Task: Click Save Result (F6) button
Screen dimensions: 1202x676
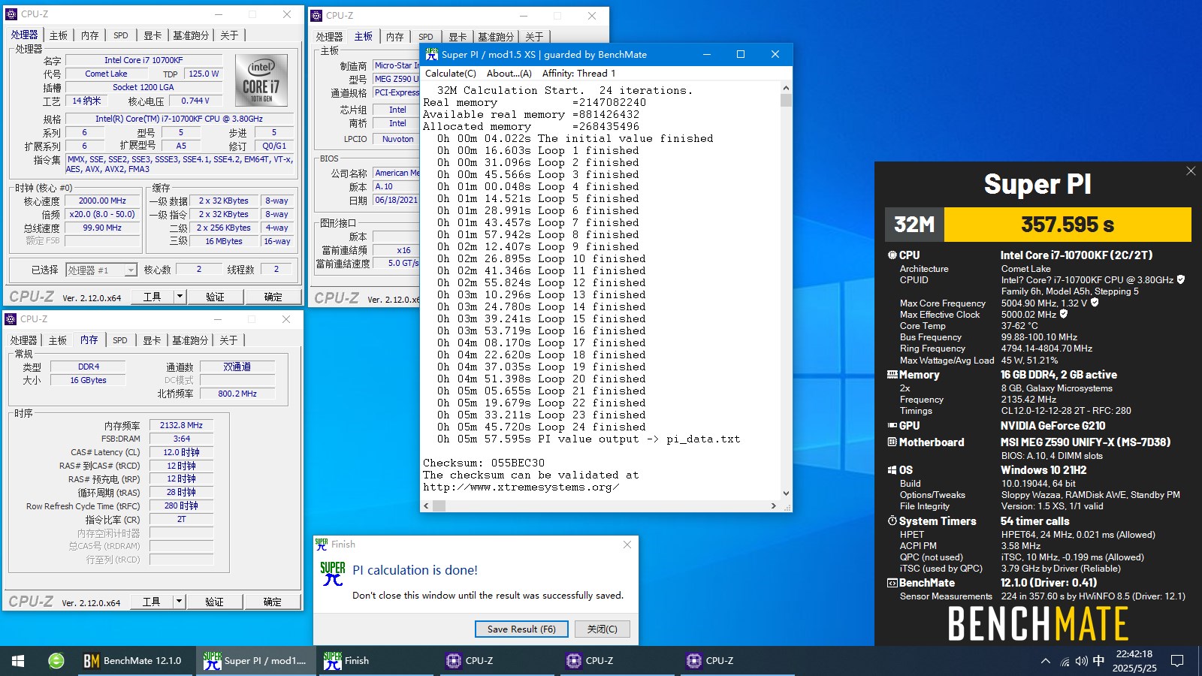Action: [x=521, y=629]
